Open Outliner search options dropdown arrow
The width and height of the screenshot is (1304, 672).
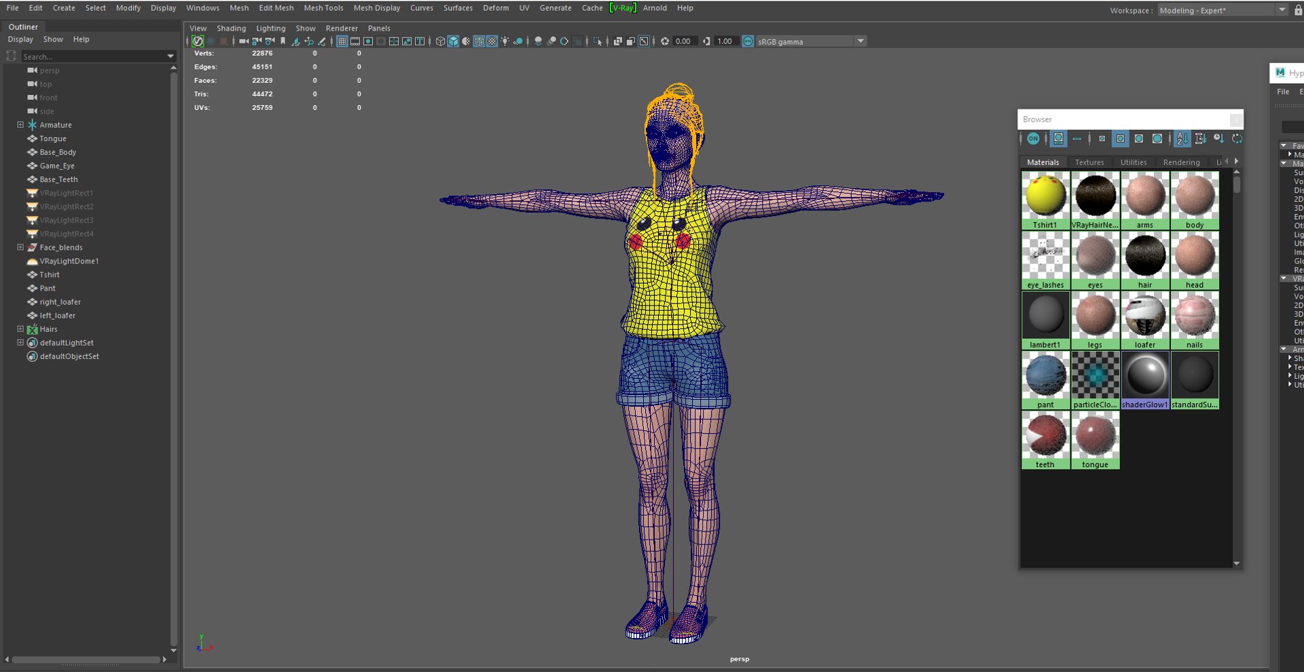(170, 56)
